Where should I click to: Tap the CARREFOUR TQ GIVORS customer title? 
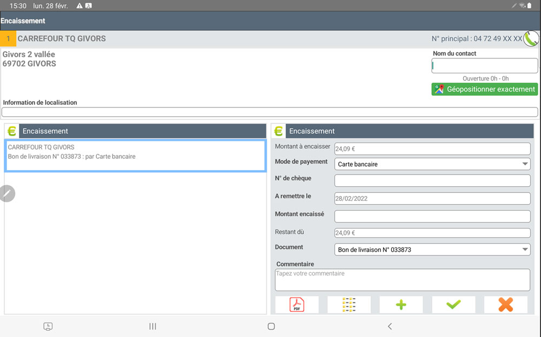(62, 38)
